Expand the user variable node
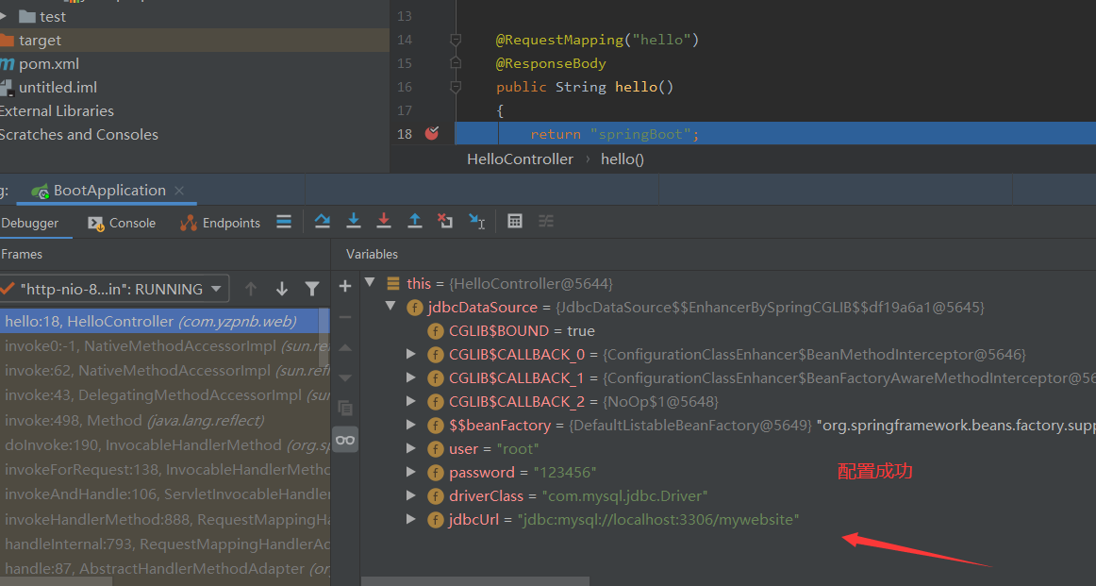 (x=411, y=449)
